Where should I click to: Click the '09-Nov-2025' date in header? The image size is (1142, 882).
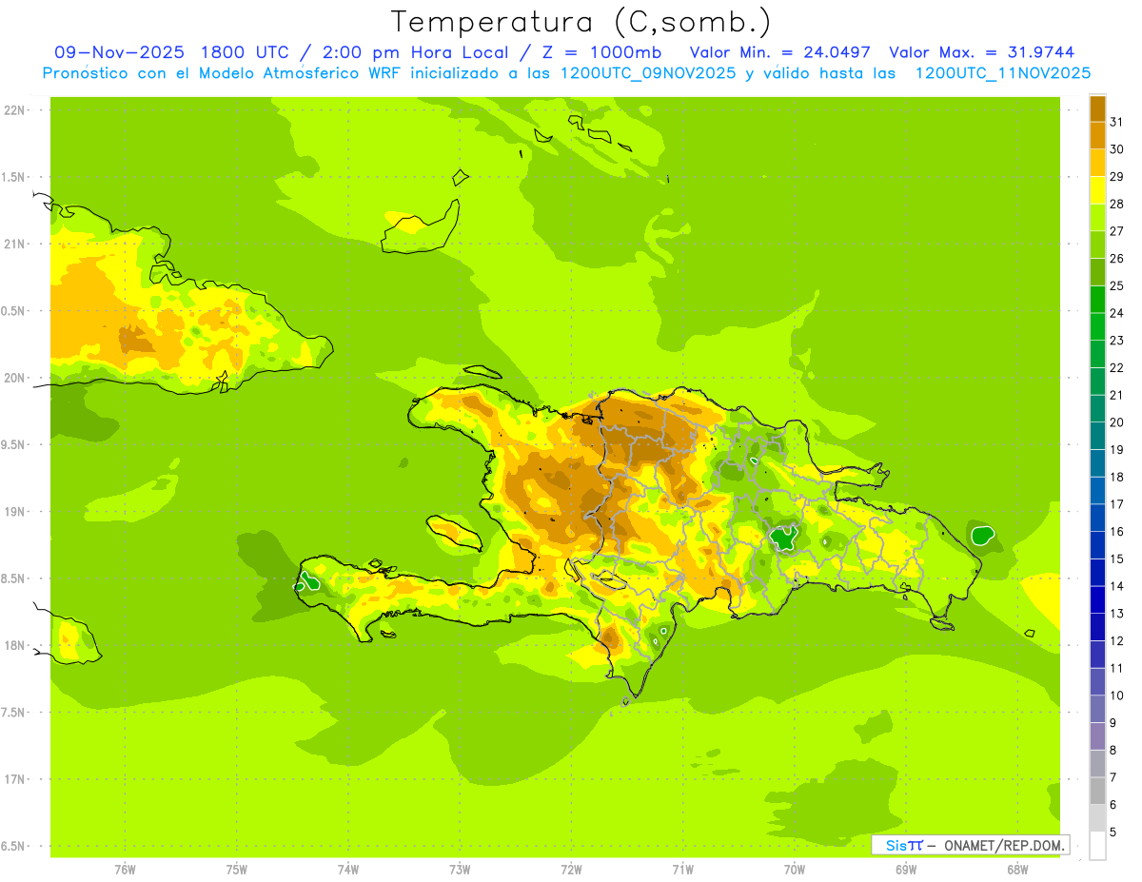119,52
